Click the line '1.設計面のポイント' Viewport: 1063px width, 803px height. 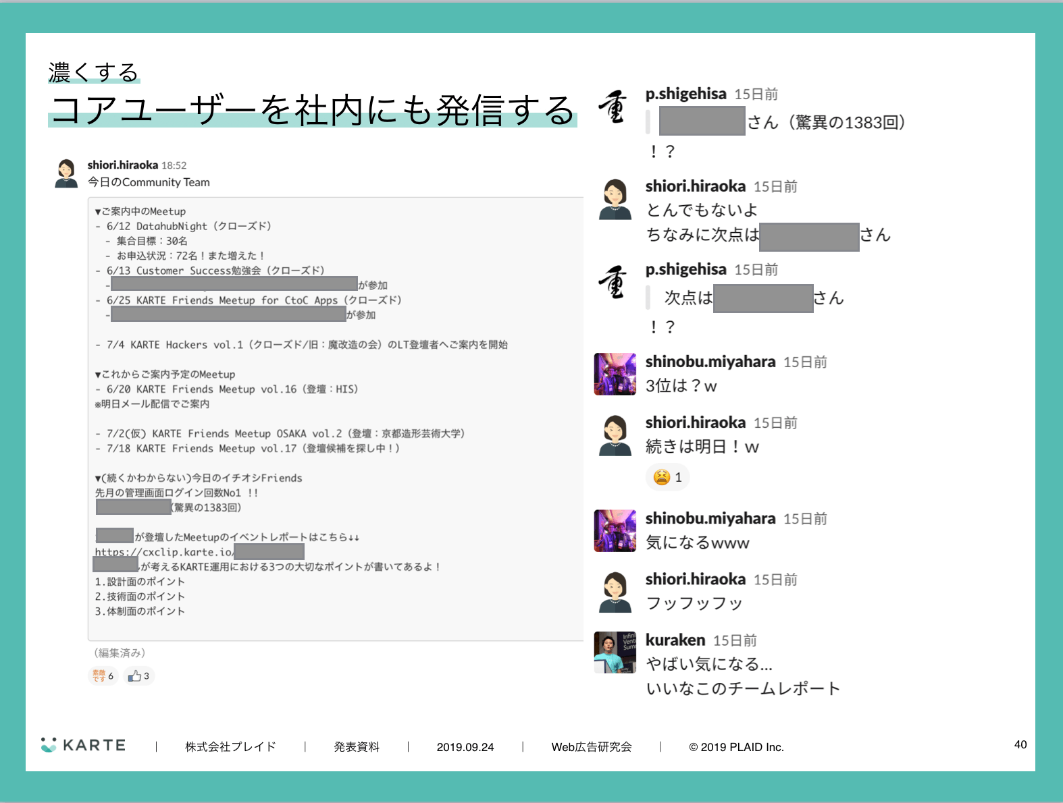pyautogui.click(x=140, y=582)
